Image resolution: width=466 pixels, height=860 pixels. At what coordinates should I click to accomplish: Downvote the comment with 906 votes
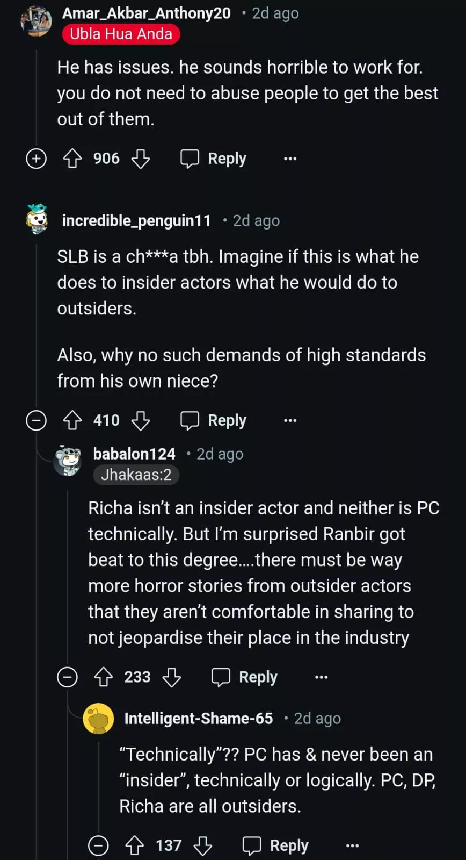pyautogui.click(x=141, y=159)
